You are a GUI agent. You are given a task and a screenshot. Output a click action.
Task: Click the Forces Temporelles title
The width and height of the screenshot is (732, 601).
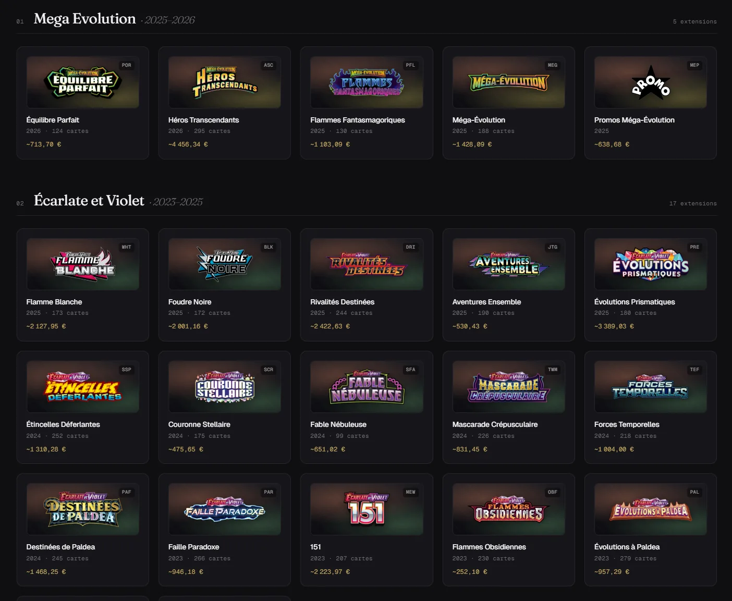click(x=627, y=424)
